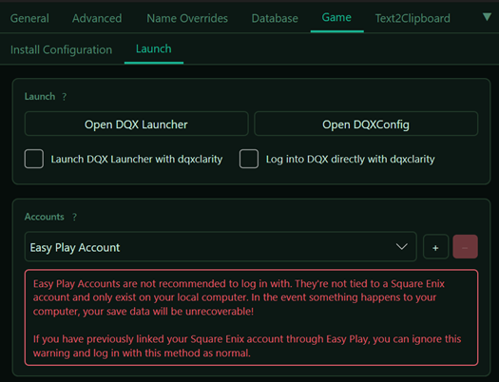Switch to Install Configuration sub-tab
The height and width of the screenshot is (382, 499).
pos(61,49)
